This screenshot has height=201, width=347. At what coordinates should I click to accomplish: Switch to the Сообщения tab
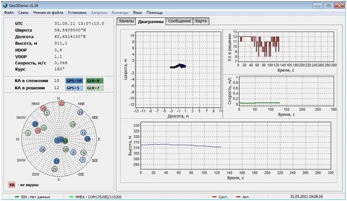[179, 21]
